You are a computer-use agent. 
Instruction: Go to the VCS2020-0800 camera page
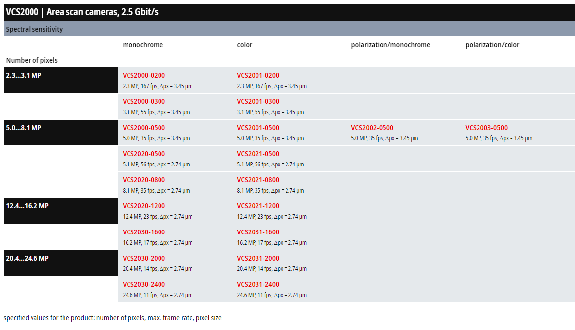(x=144, y=180)
